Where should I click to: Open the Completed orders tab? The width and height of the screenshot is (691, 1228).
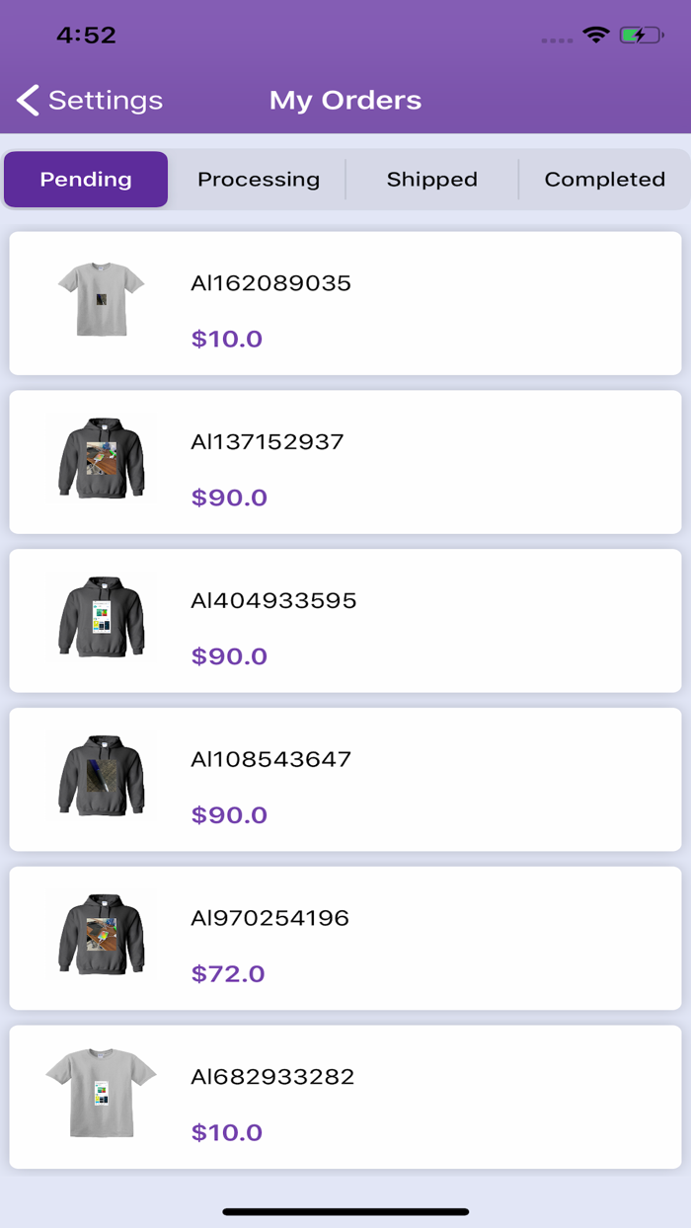(x=604, y=179)
